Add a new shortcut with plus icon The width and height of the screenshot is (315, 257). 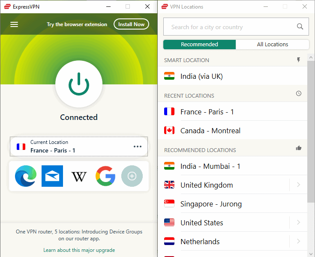132,176
